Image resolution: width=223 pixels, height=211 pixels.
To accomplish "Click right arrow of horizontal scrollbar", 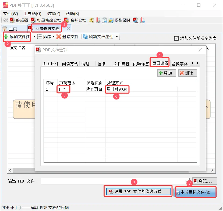I will (212, 170).
